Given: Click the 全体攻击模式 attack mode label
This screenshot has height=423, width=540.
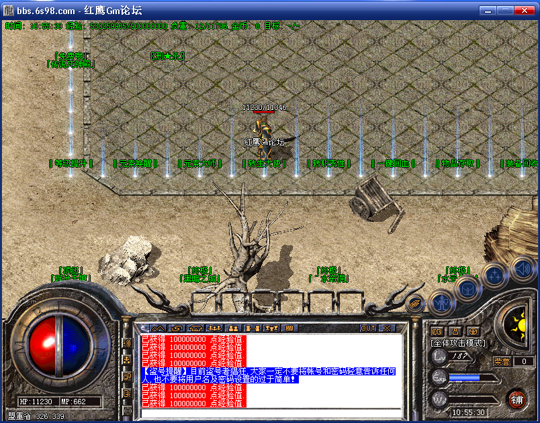Looking at the screenshot, I should (458, 343).
